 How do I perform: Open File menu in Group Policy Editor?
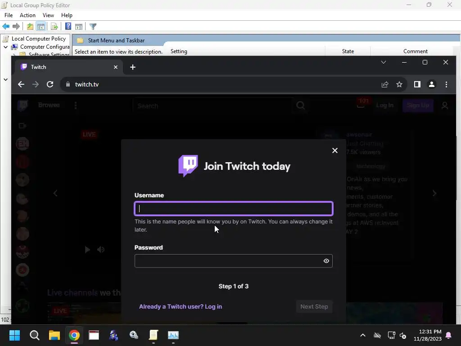9,15
